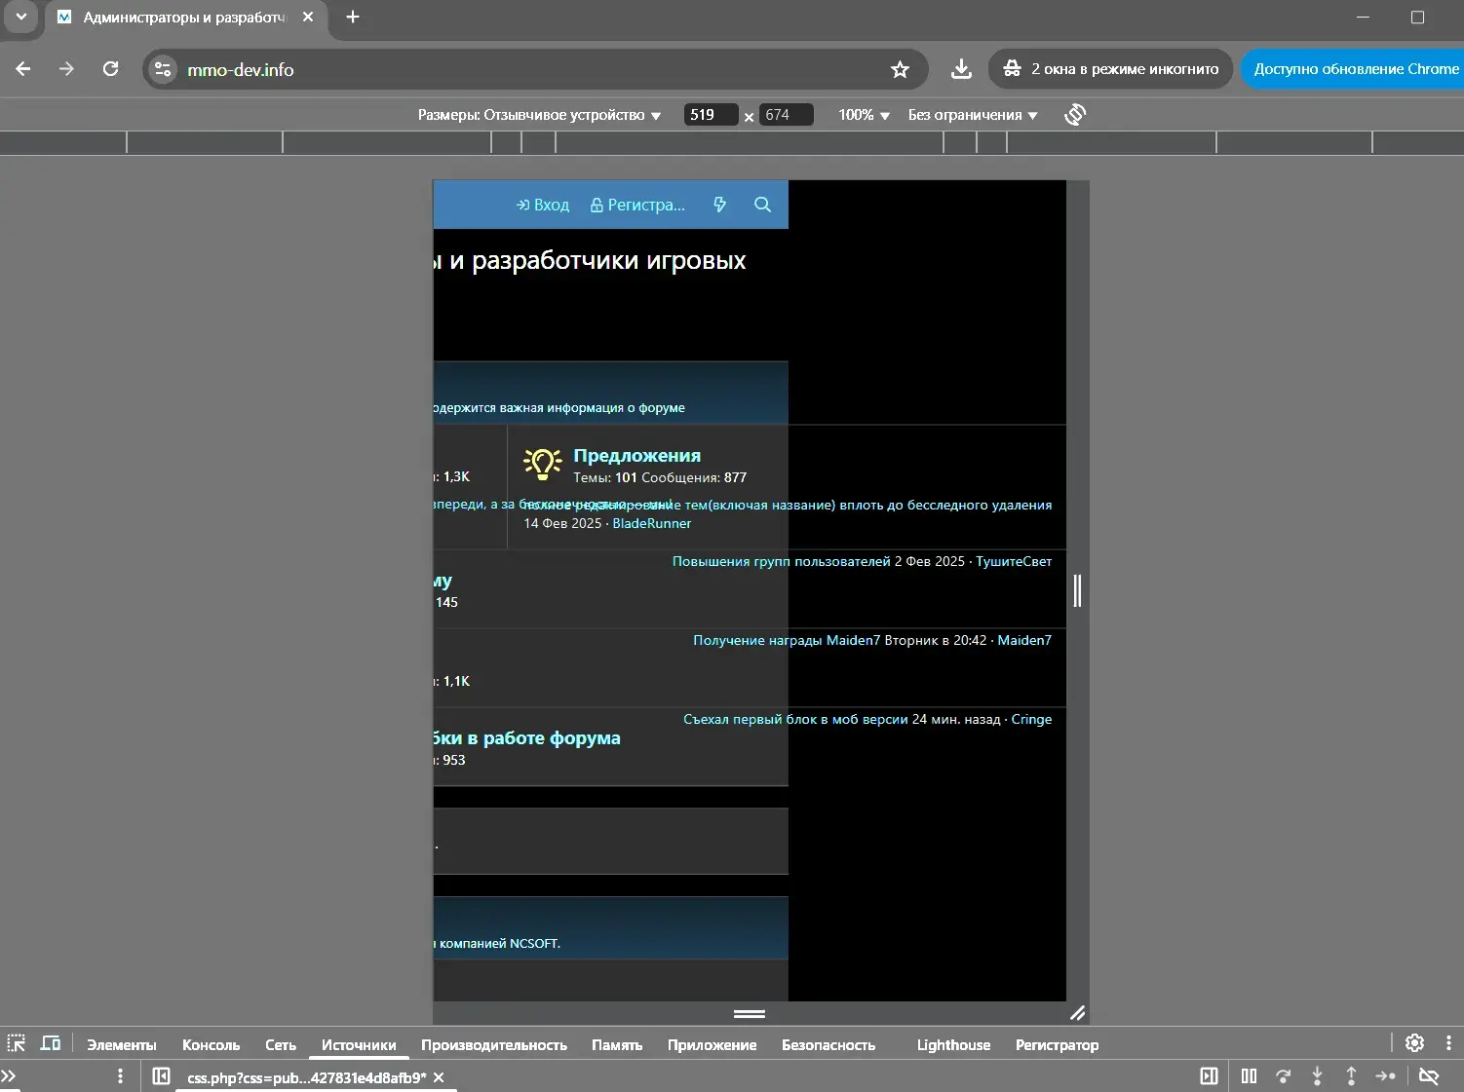Open BladeRunner user profile link
Image resolution: width=1464 pixels, height=1092 pixels.
point(651,523)
